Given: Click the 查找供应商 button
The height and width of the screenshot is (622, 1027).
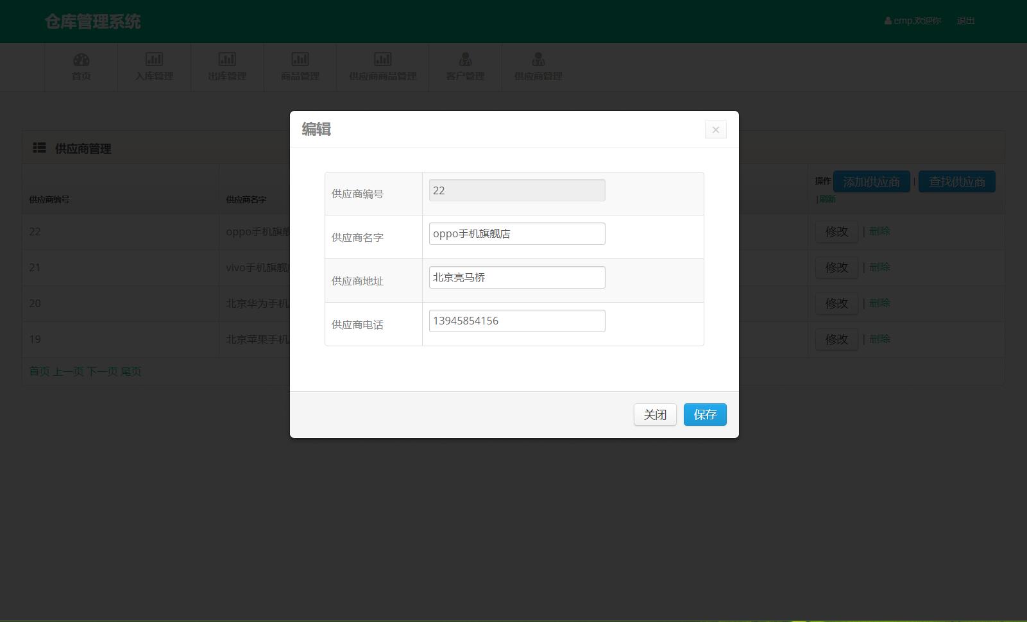Looking at the screenshot, I should click(x=957, y=181).
